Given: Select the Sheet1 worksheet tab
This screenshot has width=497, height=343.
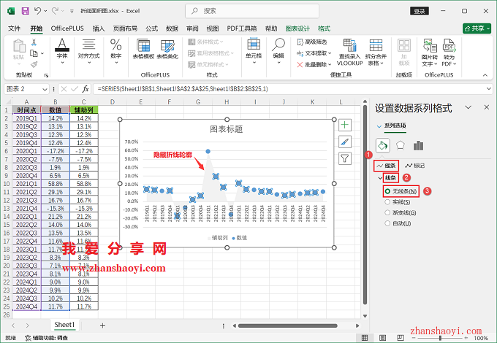Looking at the screenshot, I should click(x=64, y=325).
